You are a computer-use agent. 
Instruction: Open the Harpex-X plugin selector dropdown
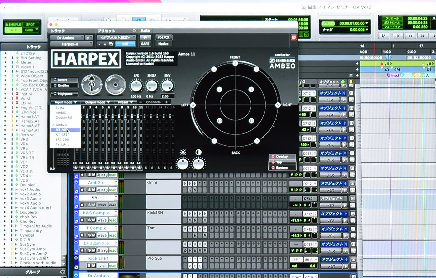[71, 44]
